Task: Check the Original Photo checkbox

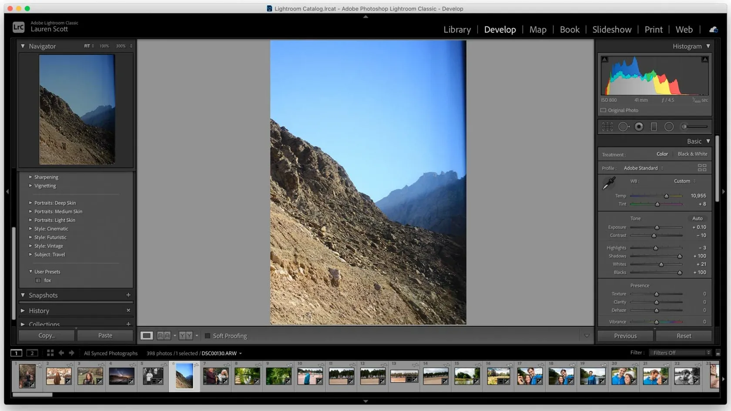Action: pyautogui.click(x=603, y=110)
